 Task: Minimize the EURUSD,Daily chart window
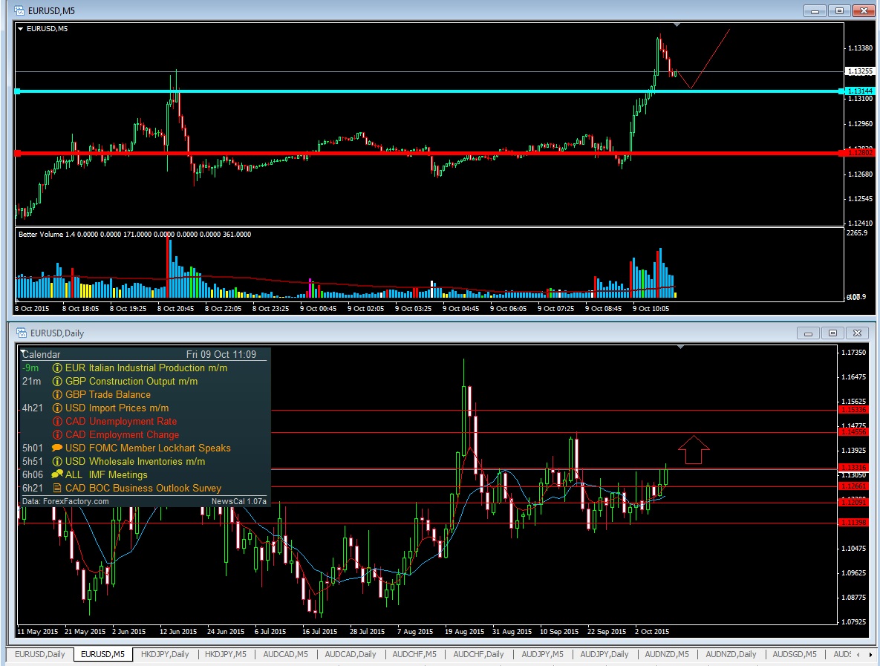click(x=808, y=333)
